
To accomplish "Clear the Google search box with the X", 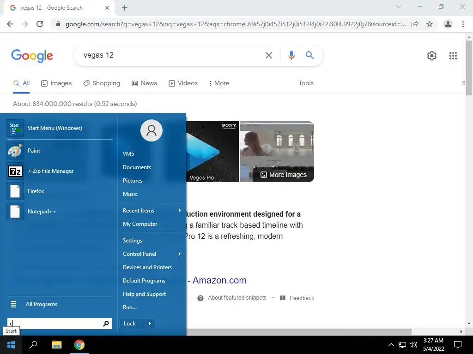I will pos(269,55).
